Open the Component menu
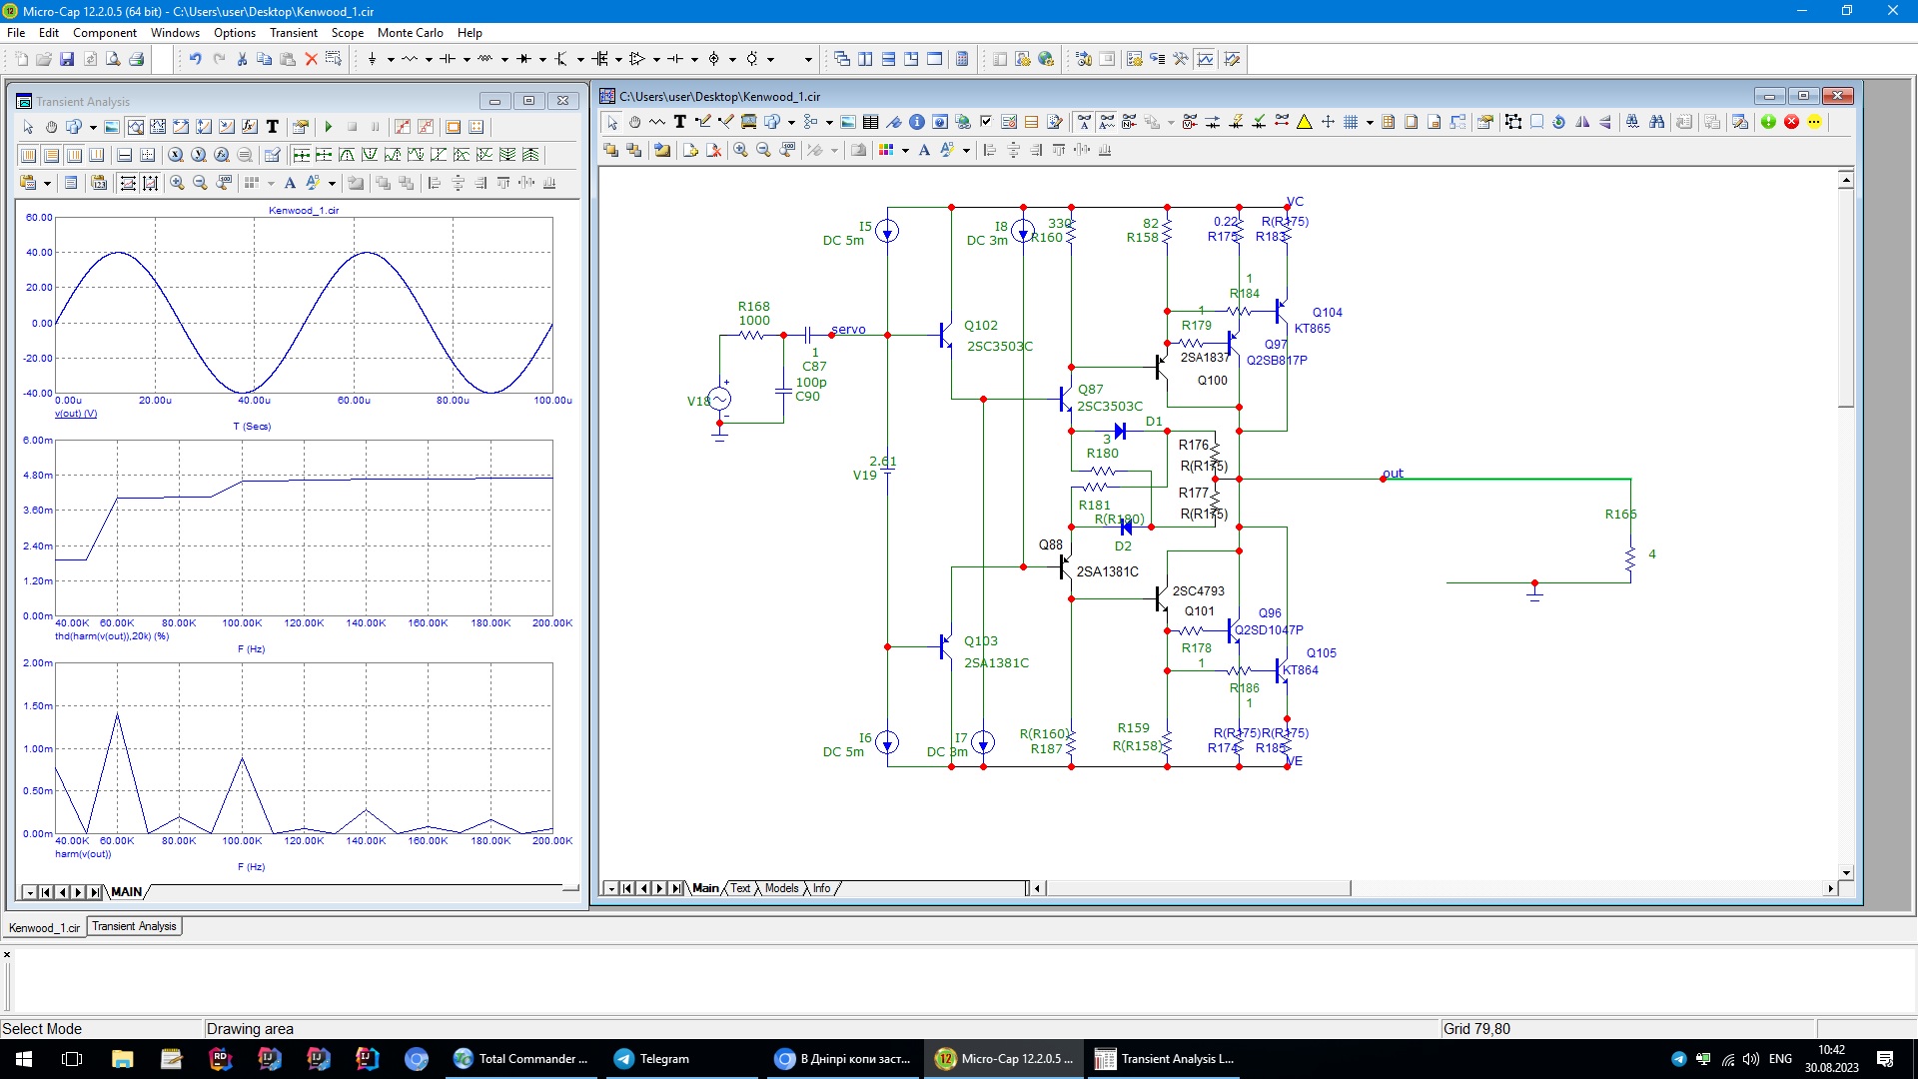Image resolution: width=1918 pixels, height=1079 pixels. 105,32
